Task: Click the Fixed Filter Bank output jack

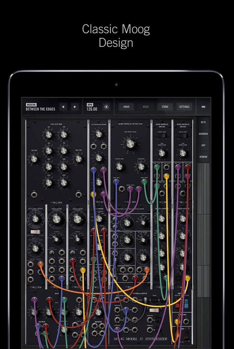Action: pyautogui.click(x=78, y=195)
